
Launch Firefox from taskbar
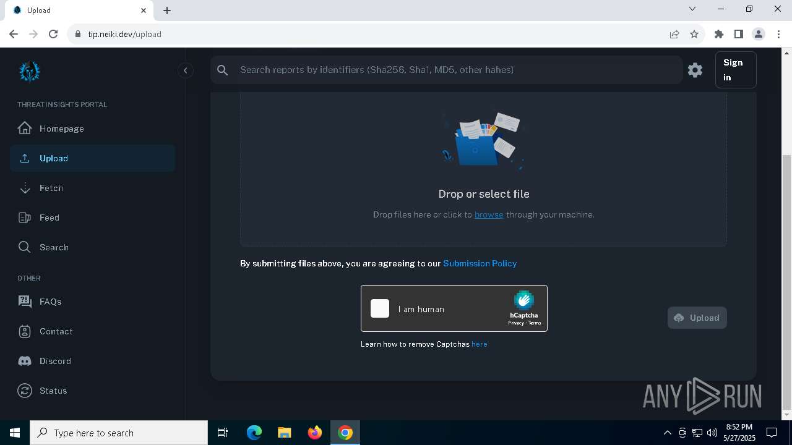pyautogui.click(x=314, y=433)
